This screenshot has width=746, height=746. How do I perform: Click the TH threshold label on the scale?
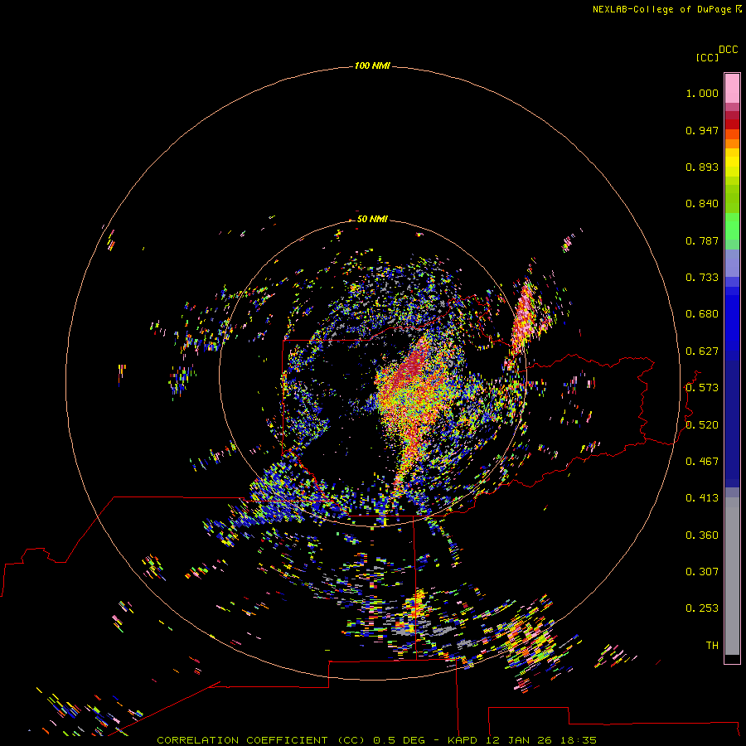pos(712,646)
